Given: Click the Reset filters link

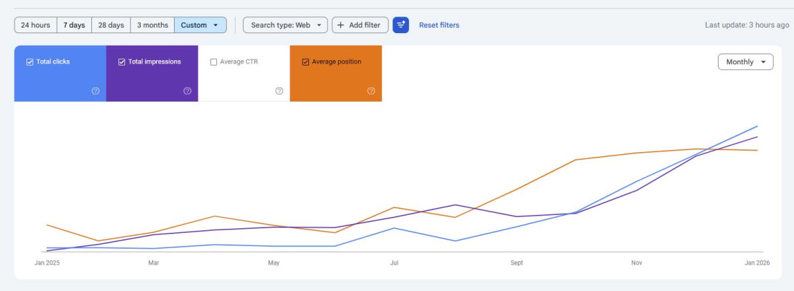Looking at the screenshot, I should pyautogui.click(x=439, y=25).
